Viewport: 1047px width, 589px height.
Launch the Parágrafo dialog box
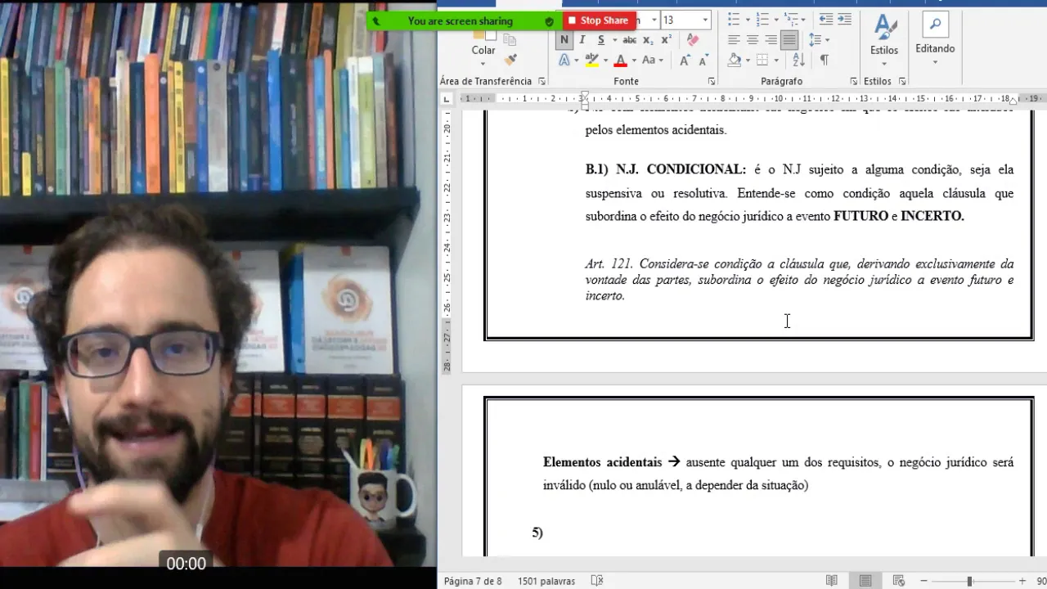pos(854,82)
